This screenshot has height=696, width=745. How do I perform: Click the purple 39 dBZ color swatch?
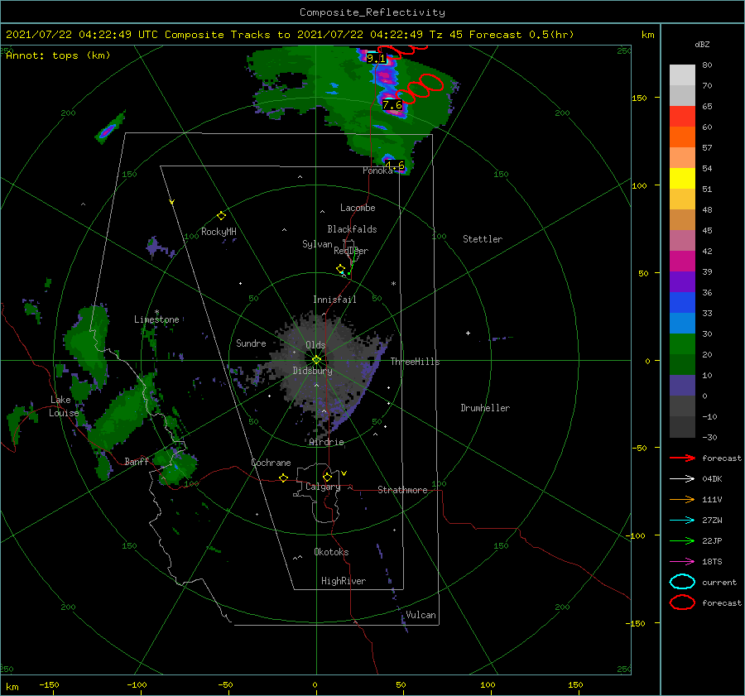[682, 281]
